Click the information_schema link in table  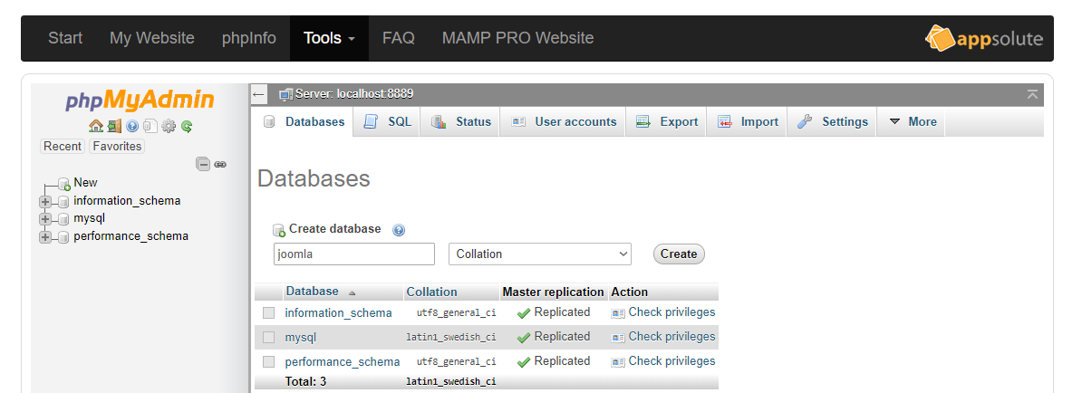click(338, 313)
